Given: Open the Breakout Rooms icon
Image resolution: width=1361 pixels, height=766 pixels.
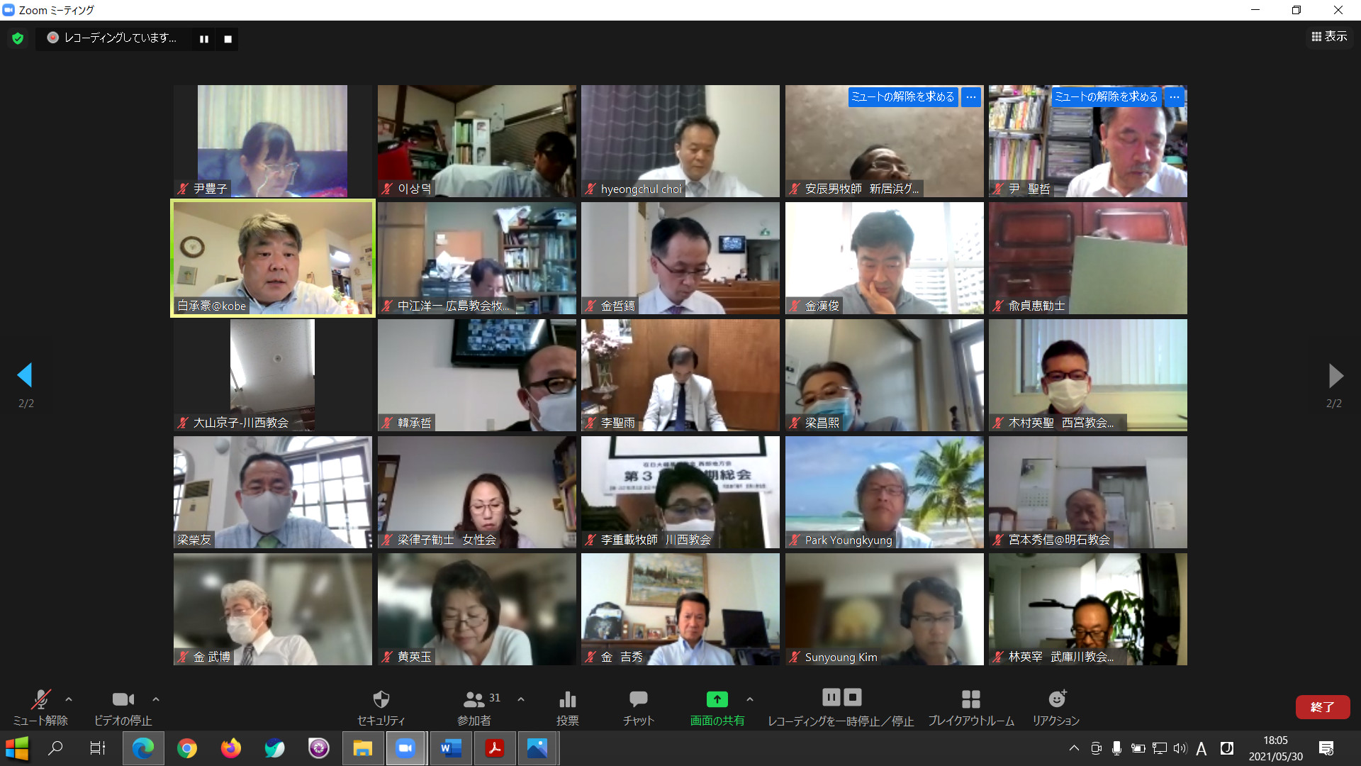Looking at the screenshot, I should click(x=970, y=700).
